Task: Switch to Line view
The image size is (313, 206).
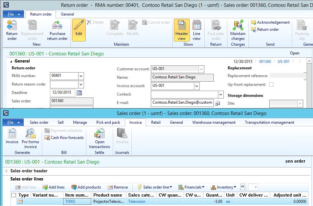Action: click(x=197, y=30)
